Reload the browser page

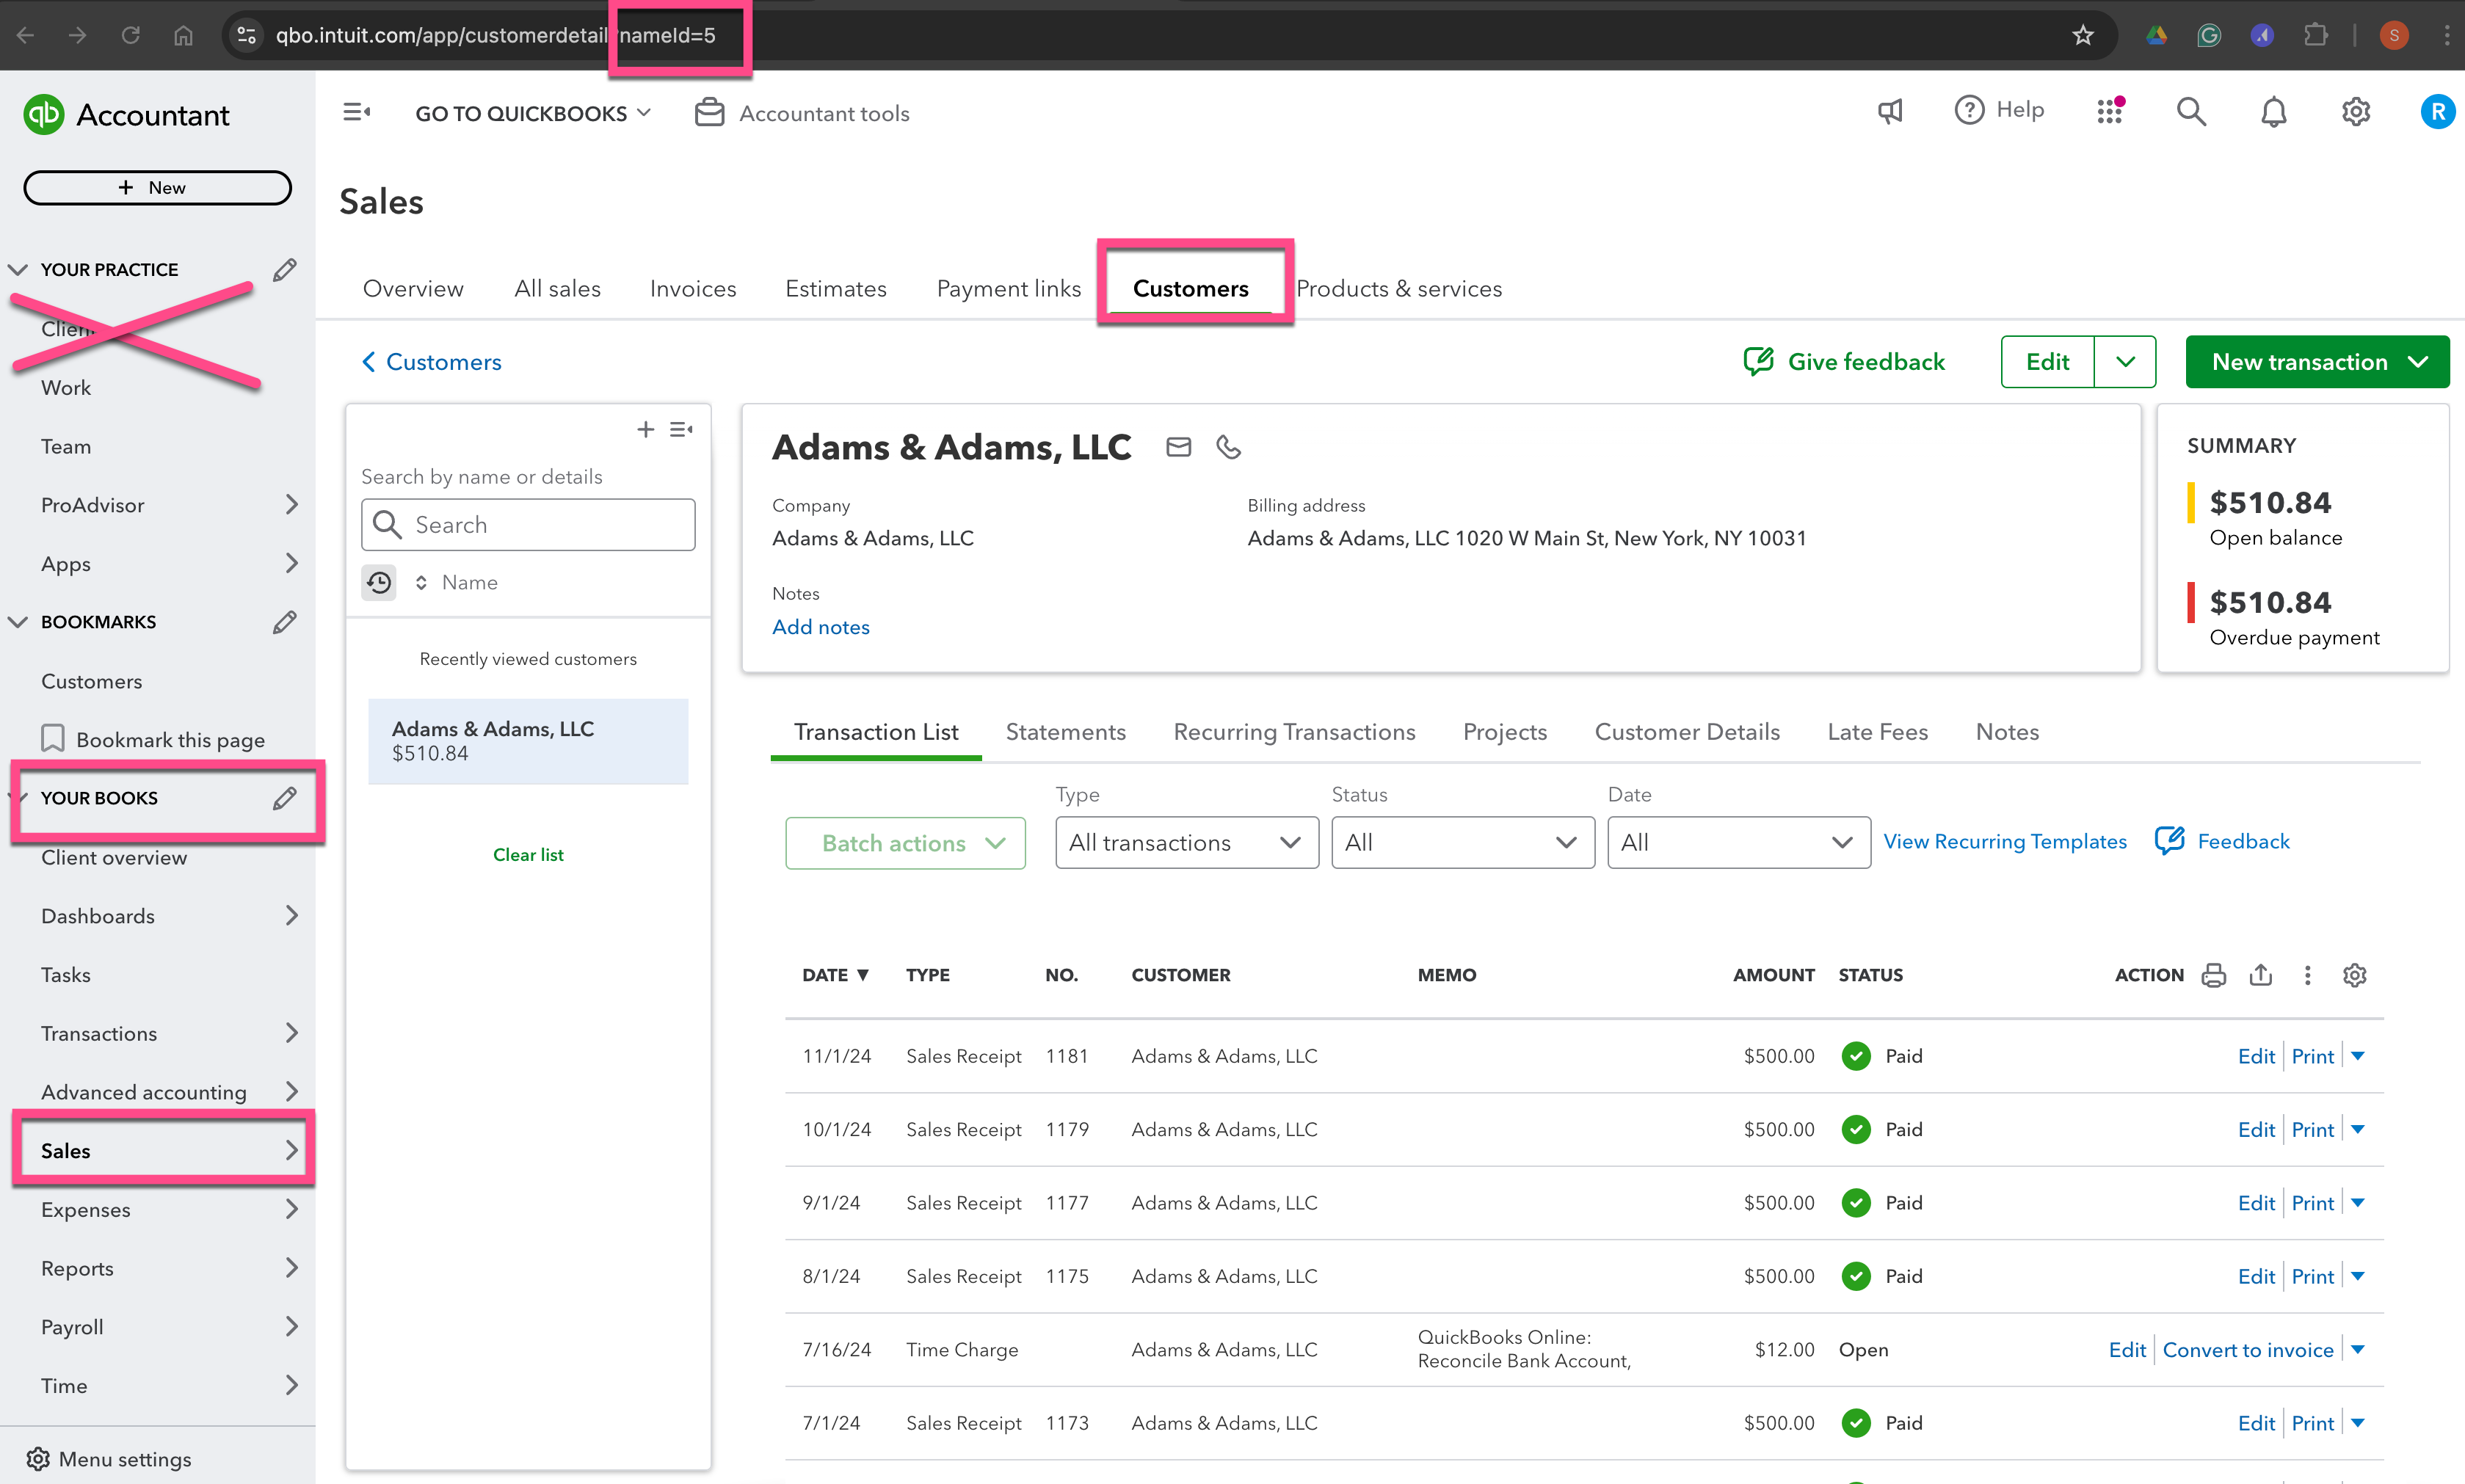(x=130, y=36)
